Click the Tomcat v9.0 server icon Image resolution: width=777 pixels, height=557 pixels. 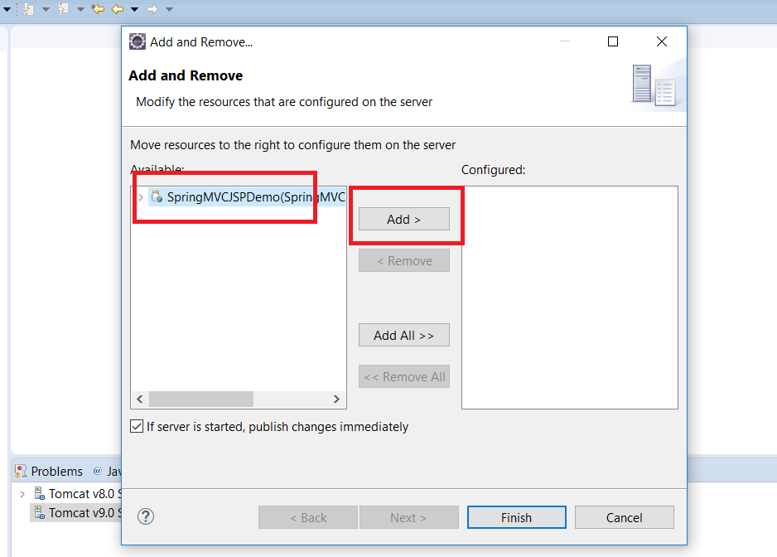click(39, 513)
